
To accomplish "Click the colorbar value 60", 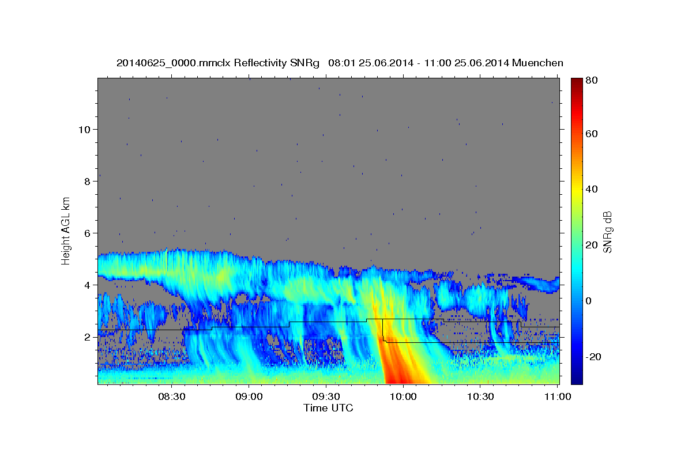I will click(592, 134).
